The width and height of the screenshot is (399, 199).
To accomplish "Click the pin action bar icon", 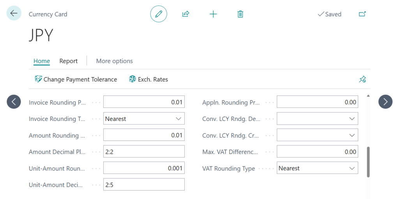I will pos(362,80).
